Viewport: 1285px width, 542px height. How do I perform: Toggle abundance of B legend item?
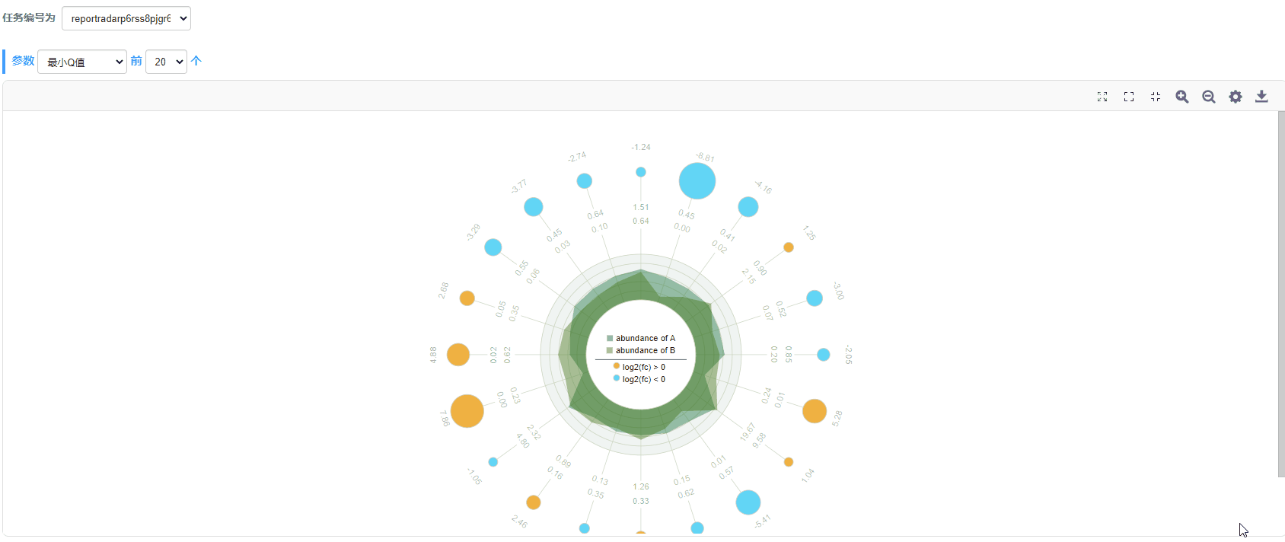(x=641, y=350)
